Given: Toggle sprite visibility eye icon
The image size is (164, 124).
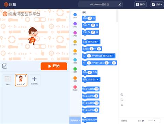Looking at the screenshot, I should 143,121.
